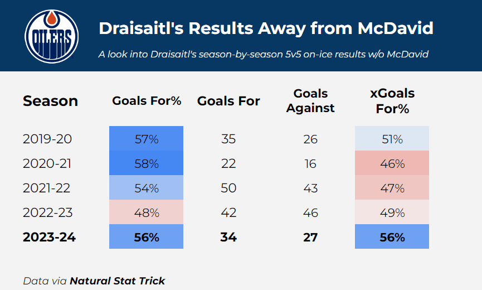Screen dimensions: 482x290
Task: Select the 2022-23 season row label
Action: click(47, 212)
